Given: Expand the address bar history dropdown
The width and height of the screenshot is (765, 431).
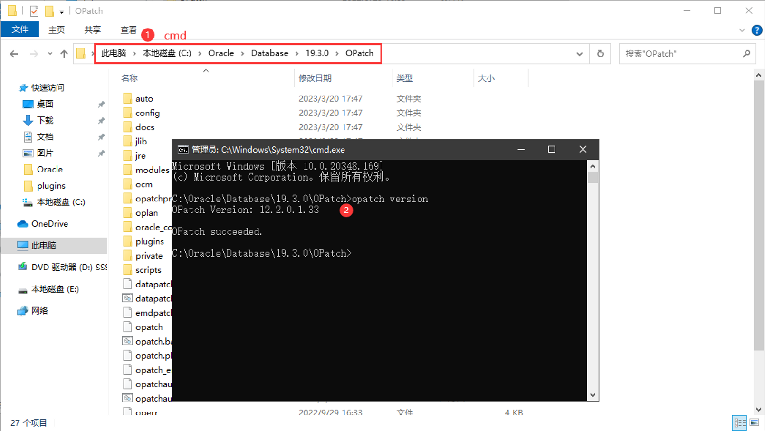Looking at the screenshot, I should click(x=579, y=54).
